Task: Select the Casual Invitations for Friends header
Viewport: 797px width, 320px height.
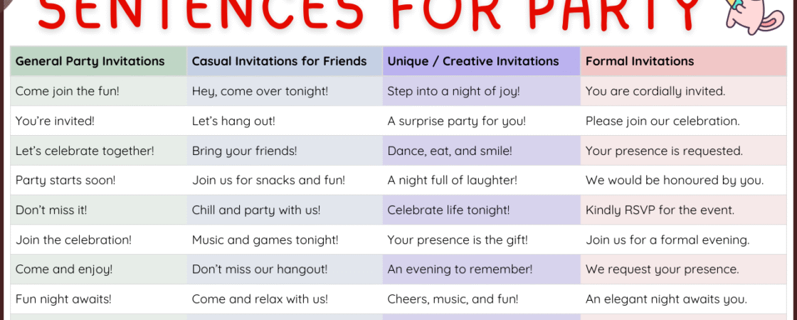Action: [279, 61]
